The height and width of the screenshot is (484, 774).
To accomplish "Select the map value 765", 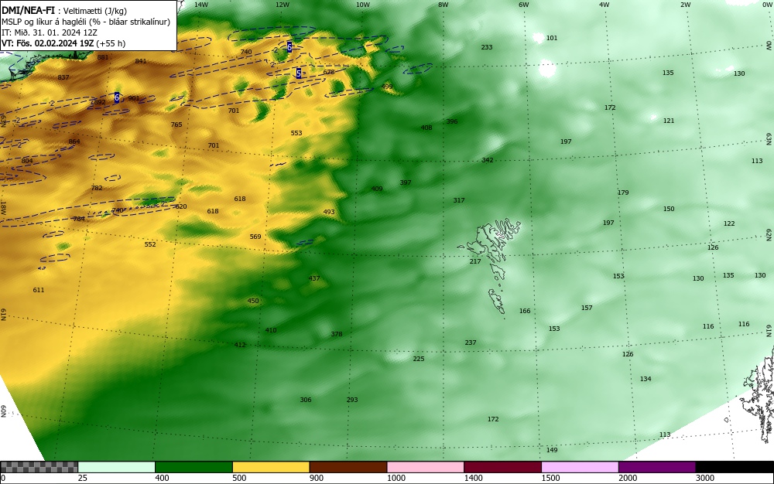I will pyautogui.click(x=176, y=124).
